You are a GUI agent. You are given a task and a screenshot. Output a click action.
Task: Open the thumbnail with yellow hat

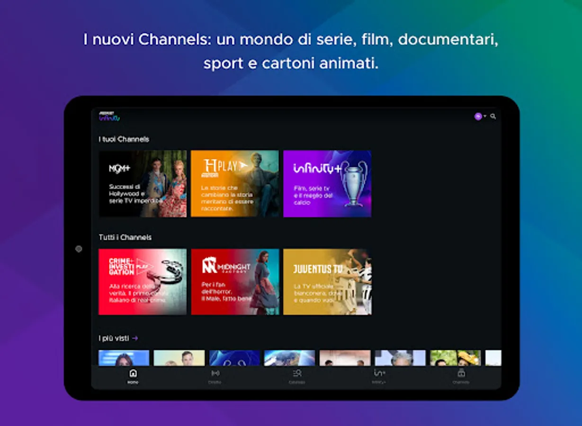(x=456, y=358)
